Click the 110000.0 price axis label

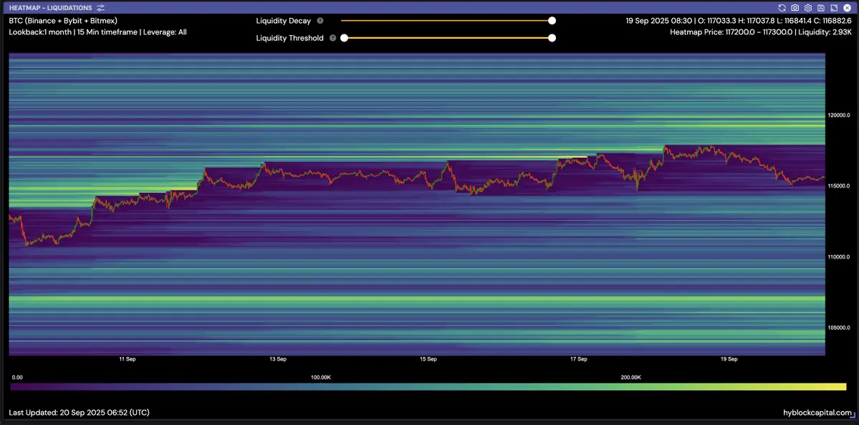[x=839, y=257]
